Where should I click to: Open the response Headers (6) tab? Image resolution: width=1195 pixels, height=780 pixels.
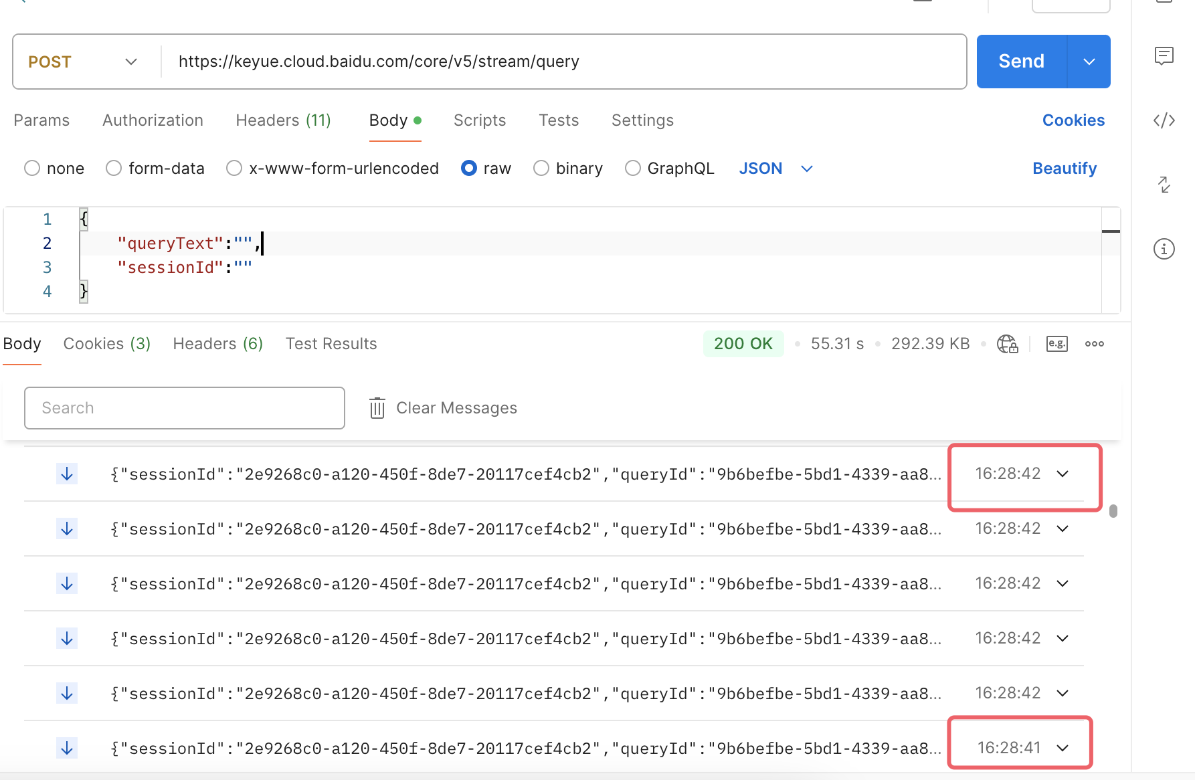coord(217,344)
